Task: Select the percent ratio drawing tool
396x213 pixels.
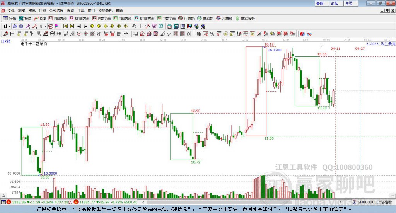Action: pyautogui.click(x=212, y=34)
